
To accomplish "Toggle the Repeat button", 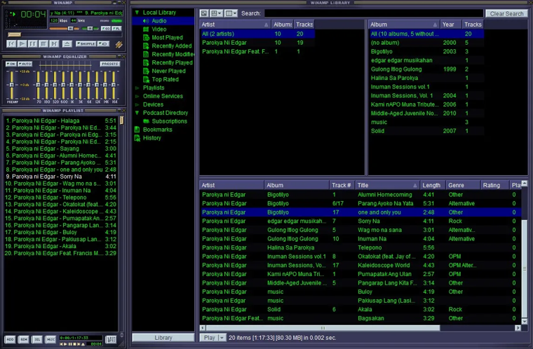I will 103,44.
